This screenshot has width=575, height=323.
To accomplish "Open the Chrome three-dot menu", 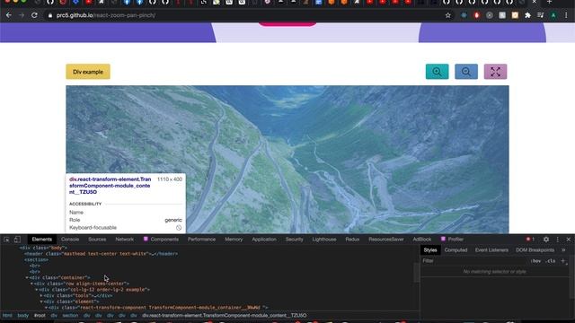I will (566, 15).
